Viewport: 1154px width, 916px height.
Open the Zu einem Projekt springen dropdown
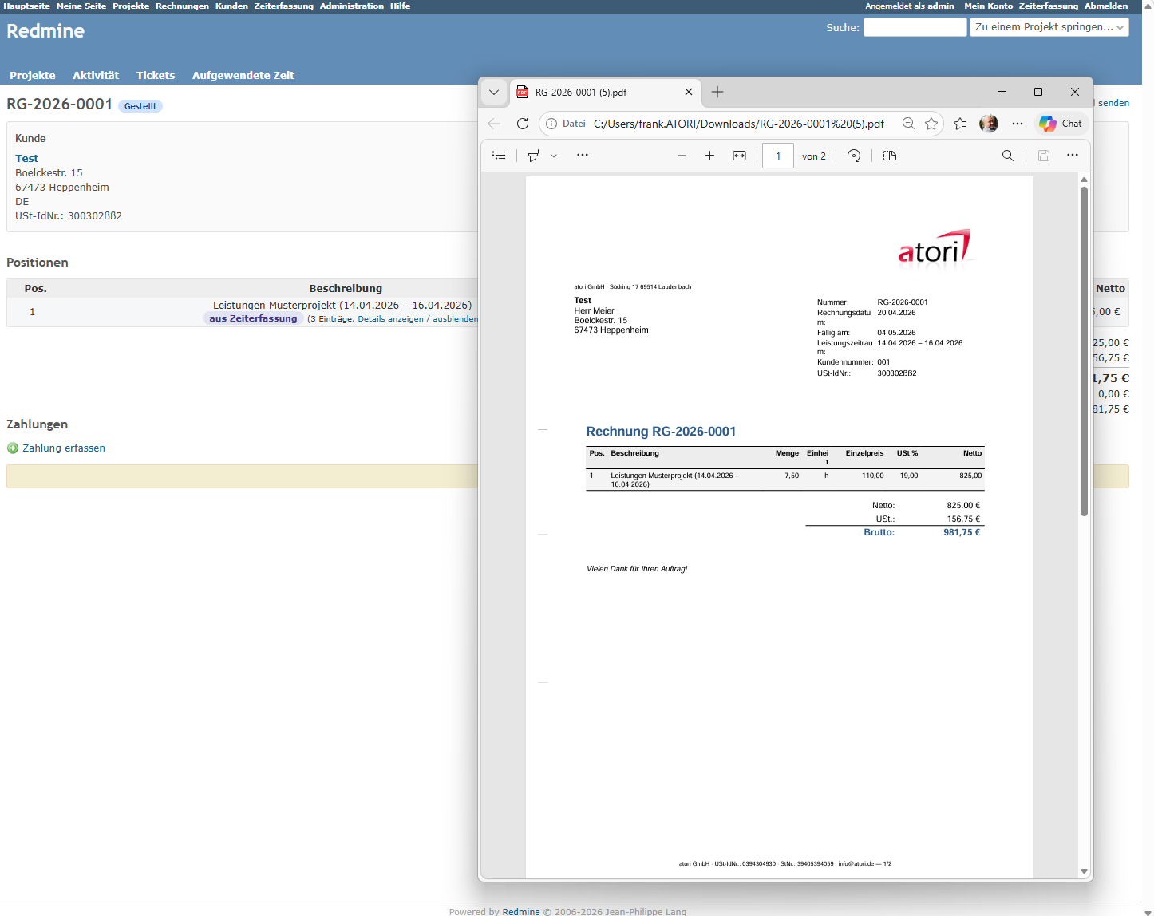pyautogui.click(x=1048, y=26)
